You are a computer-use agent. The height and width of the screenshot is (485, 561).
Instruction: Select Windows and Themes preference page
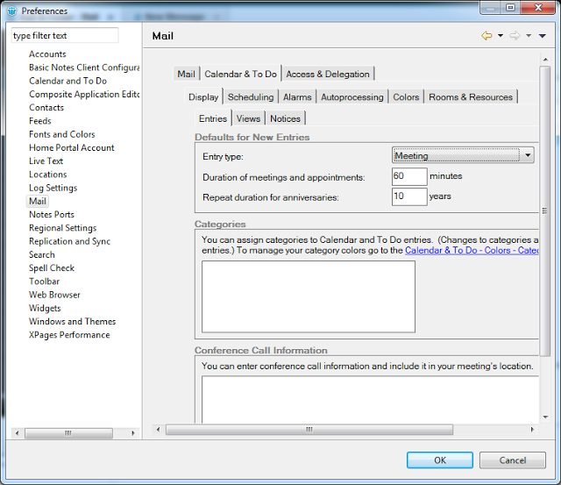(72, 321)
